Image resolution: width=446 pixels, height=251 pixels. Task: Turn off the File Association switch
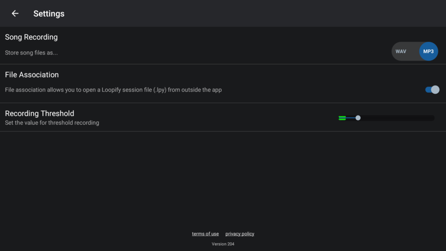pos(432,90)
